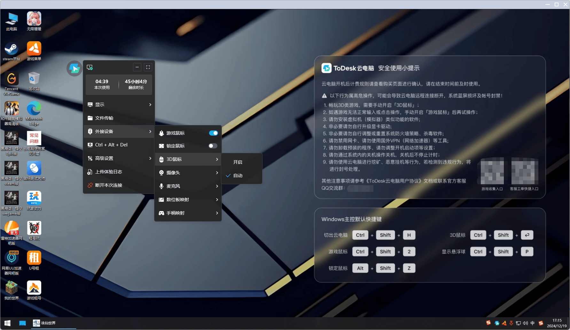Viewport: 570px width, 330px height.
Task: Click 《ToDesk云电脑用户协议》 text link
Action: (394, 181)
